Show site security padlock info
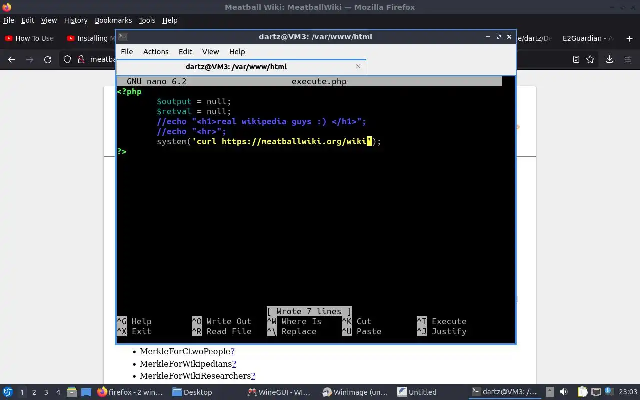 (81, 59)
